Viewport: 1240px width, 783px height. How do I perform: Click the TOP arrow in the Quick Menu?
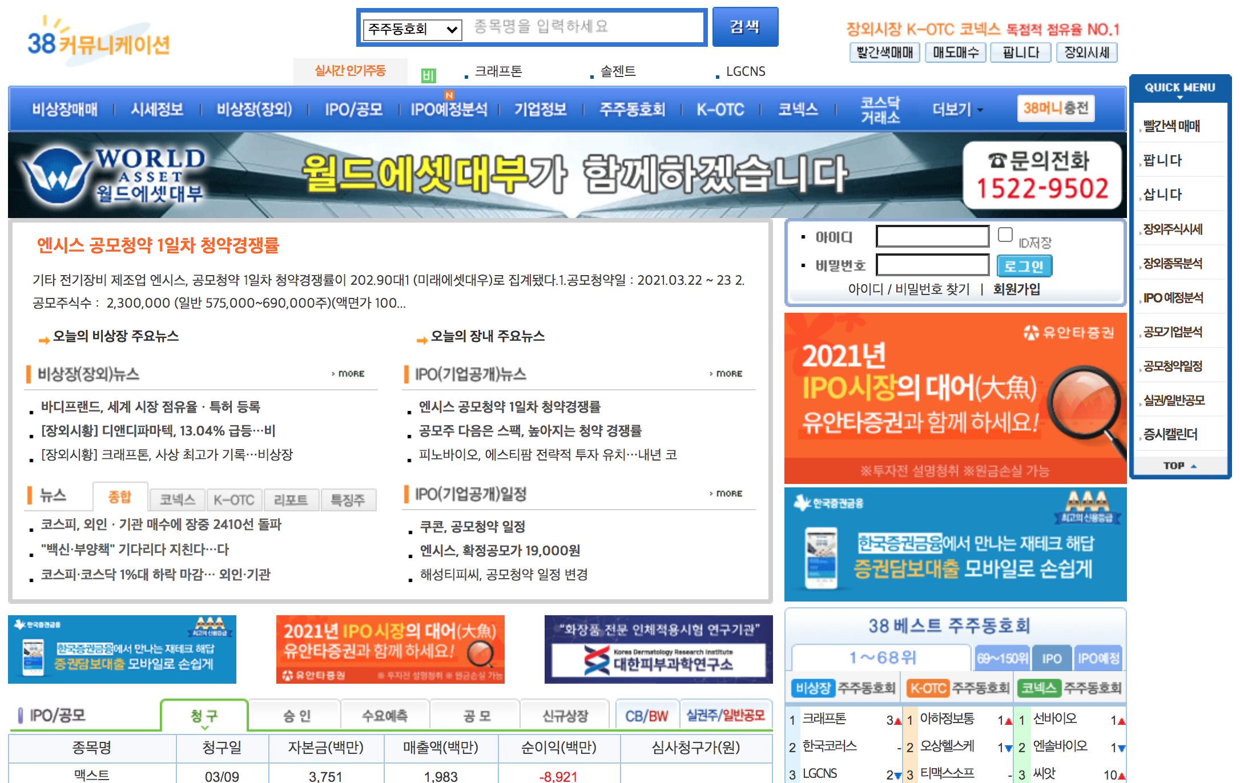coord(1178,465)
